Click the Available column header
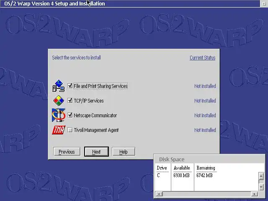The image size is (268, 201). [x=182, y=168]
